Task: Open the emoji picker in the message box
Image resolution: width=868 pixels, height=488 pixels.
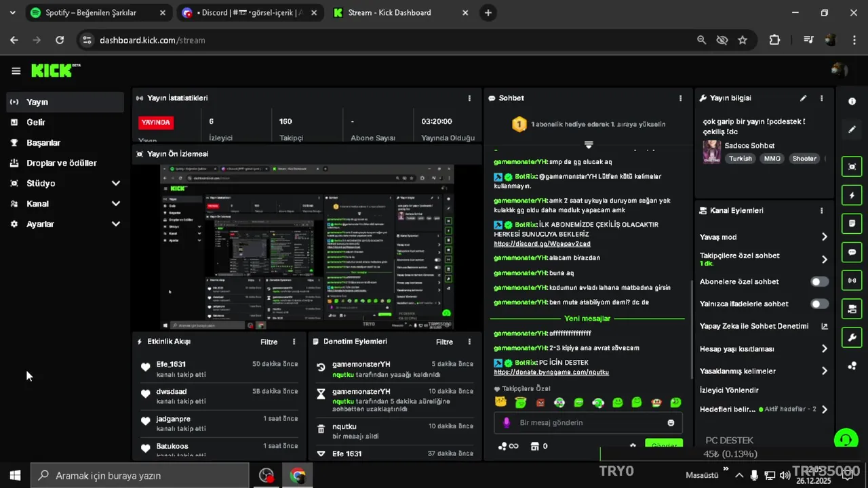Action: (671, 422)
